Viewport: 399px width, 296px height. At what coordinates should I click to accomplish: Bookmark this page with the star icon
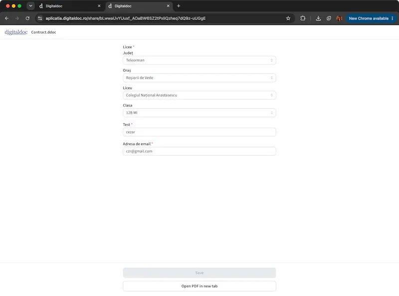point(288,18)
